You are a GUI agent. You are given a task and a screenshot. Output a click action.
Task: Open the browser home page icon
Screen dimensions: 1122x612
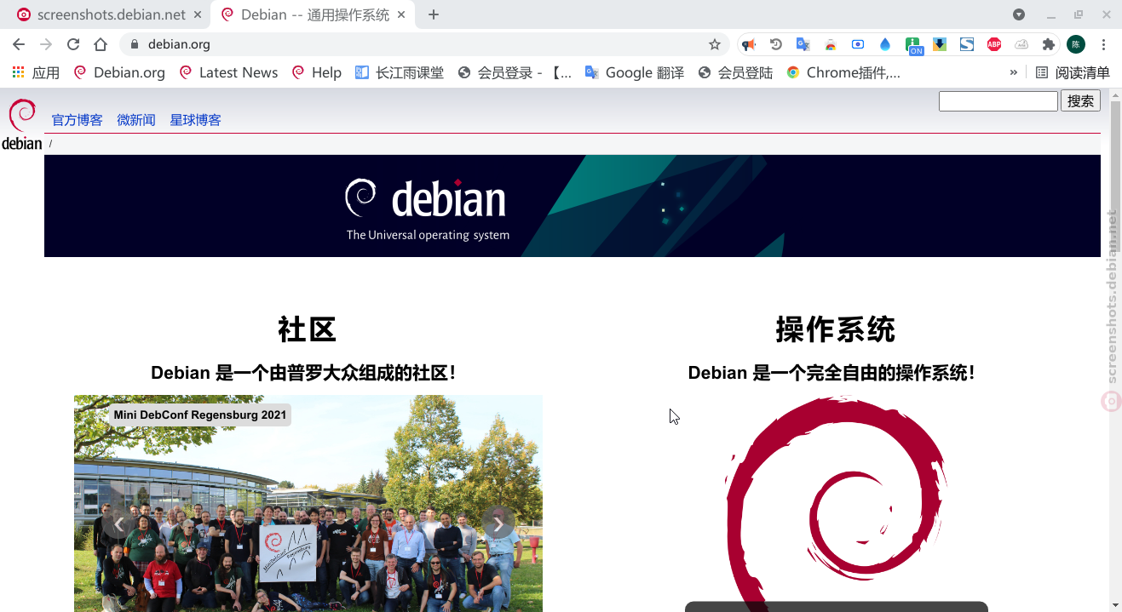tap(101, 44)
